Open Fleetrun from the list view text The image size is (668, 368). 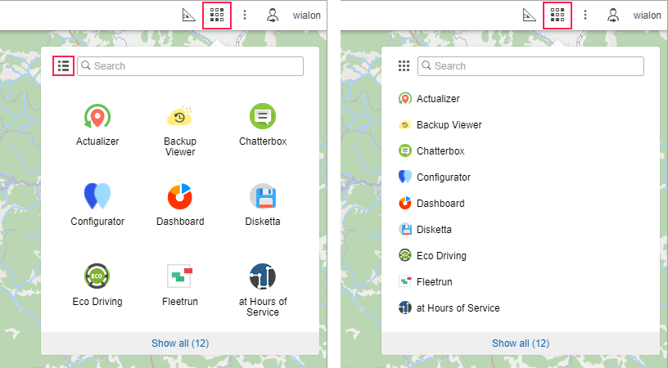[435, 281]
